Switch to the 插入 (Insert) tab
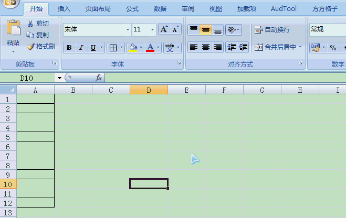This screenshot has height=218, width=346. point(64,9)
